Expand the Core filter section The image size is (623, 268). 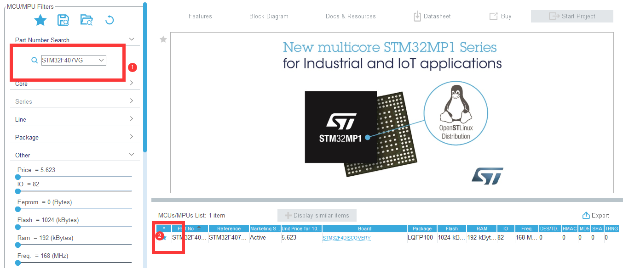(132, 83)
